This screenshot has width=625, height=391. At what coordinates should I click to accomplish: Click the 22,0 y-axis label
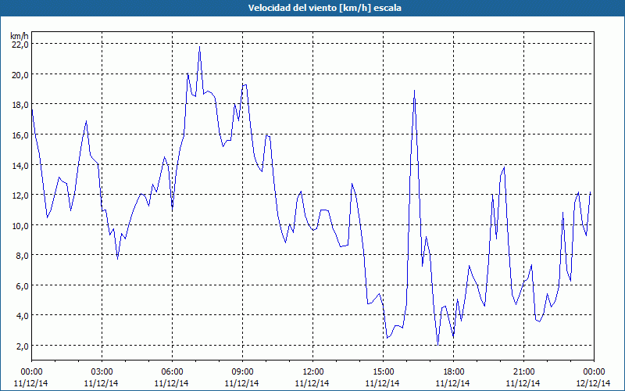coord(20,45)
